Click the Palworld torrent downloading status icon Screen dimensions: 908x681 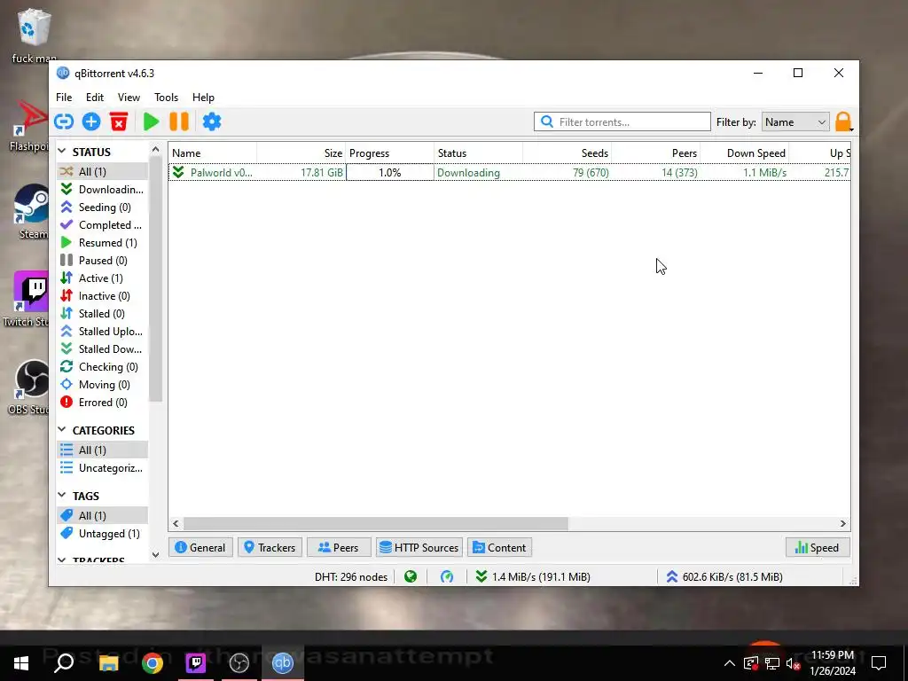(x=178, y=173)
